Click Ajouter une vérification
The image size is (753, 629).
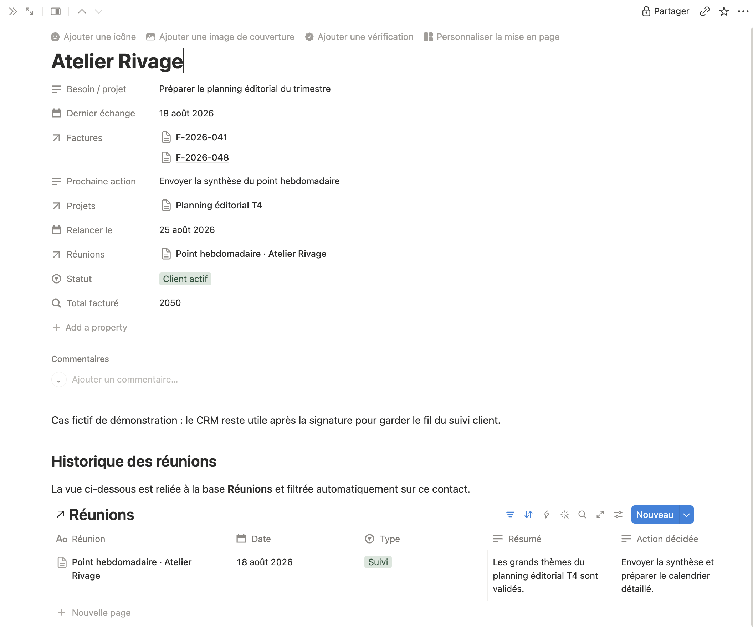(359, 37)
